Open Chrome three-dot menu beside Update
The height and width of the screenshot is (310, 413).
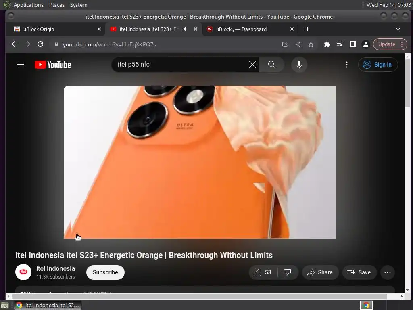click(x=402, y=44)
